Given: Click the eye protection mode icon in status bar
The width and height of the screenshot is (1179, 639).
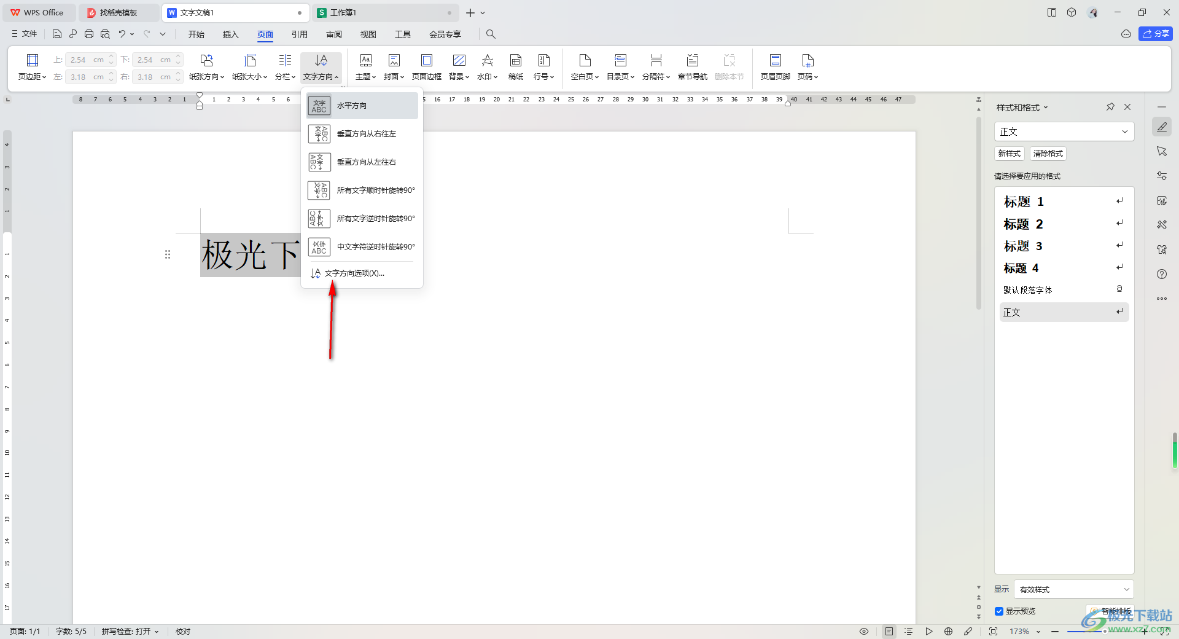Looking at the screenshot, I should pos(863,631).
